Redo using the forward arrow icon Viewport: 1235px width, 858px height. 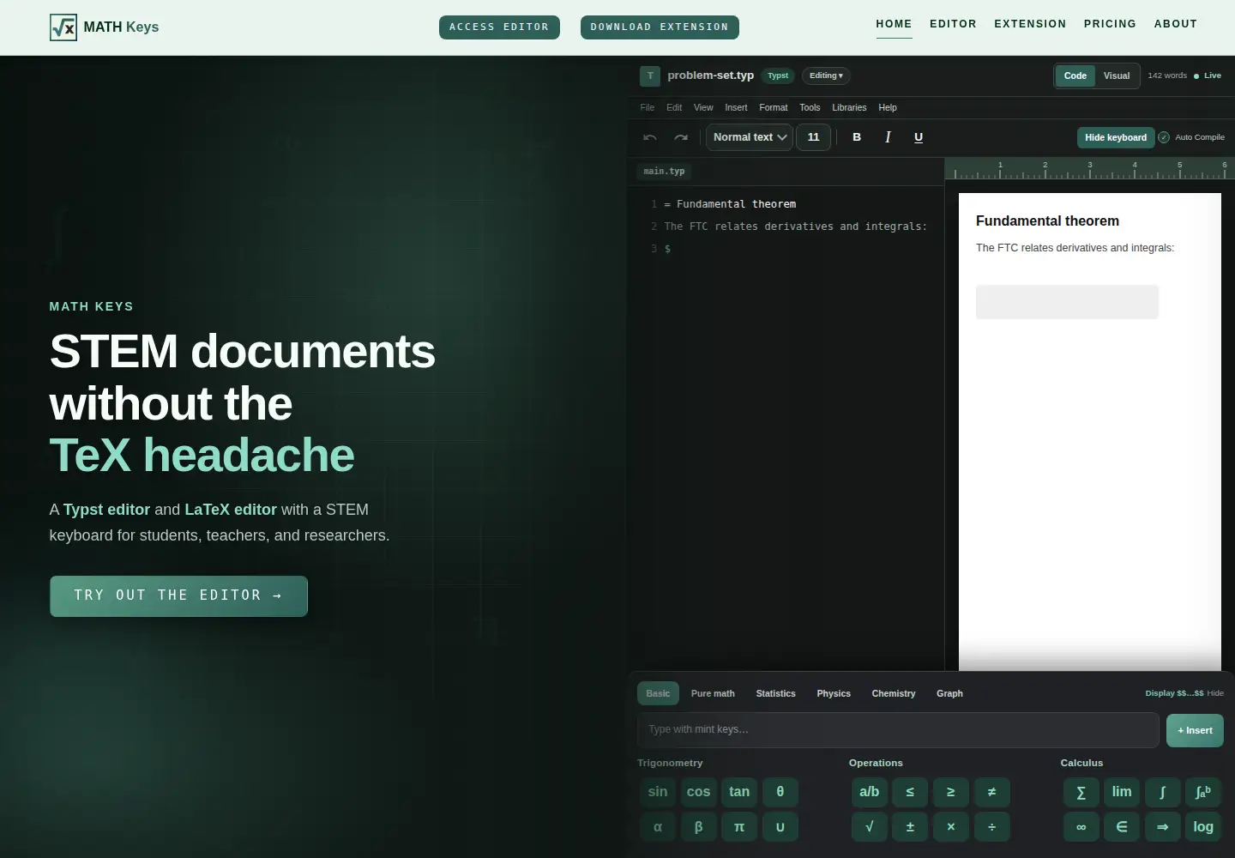pyautogui.click(x=681, y=137)
